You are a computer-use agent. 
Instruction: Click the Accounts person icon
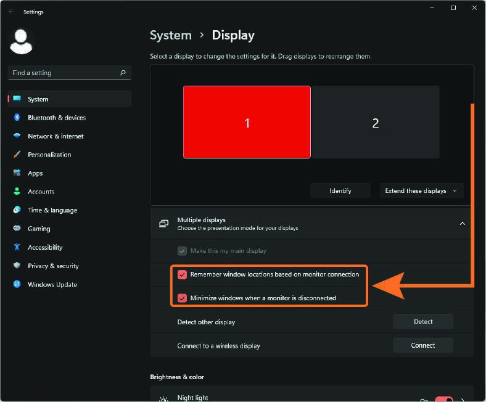tap(17, 192)
